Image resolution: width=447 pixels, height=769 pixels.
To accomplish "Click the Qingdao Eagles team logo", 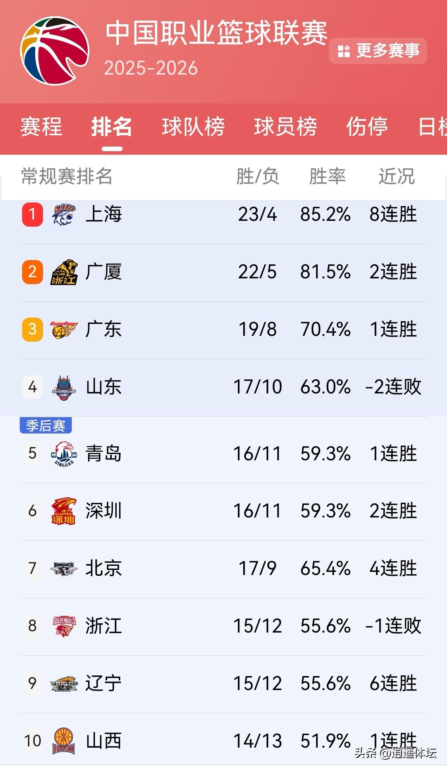I will point(63,454).
